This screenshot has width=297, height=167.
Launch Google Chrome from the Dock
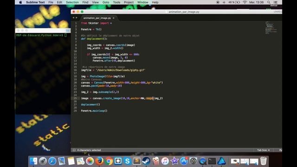coord(109,161)
